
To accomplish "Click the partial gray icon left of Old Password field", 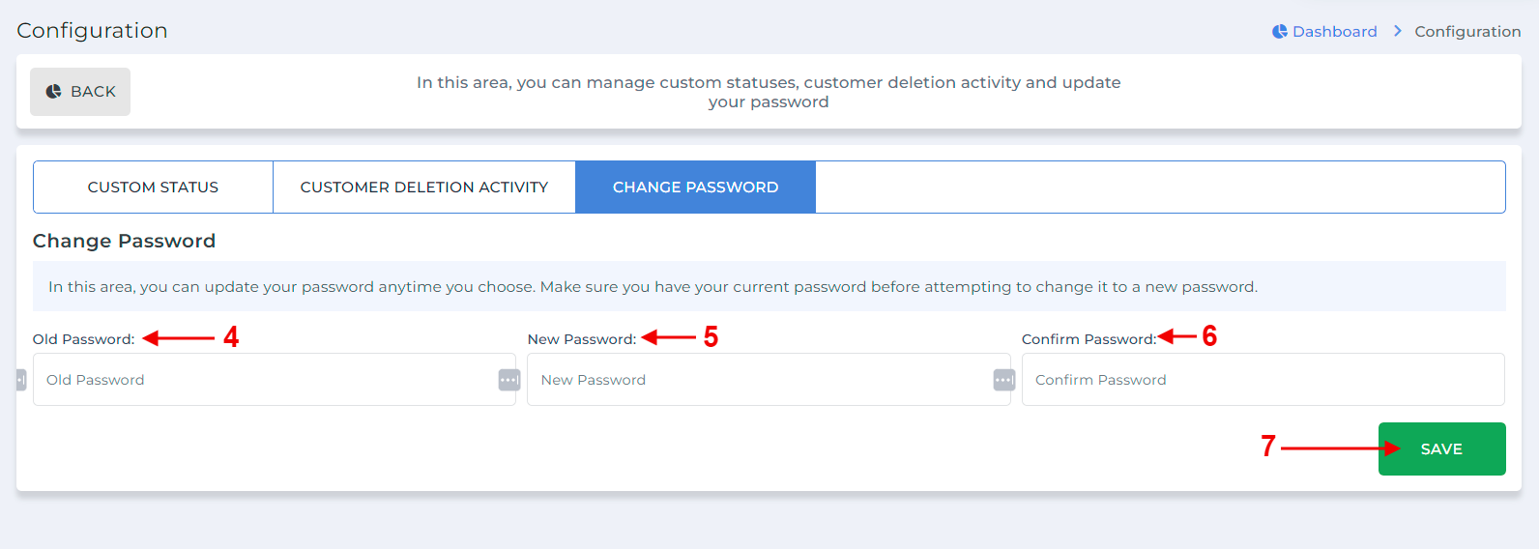I will coord(21,380).
